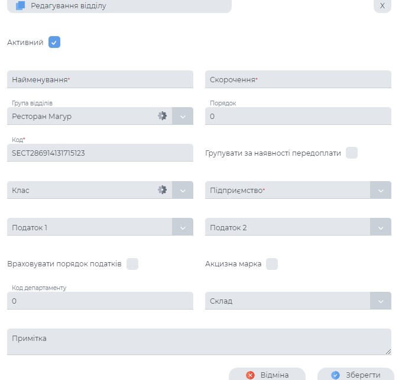This screenshot has width=402, height=380.
Task: Expand the Склад dropdown
Action: coord(381,301)
